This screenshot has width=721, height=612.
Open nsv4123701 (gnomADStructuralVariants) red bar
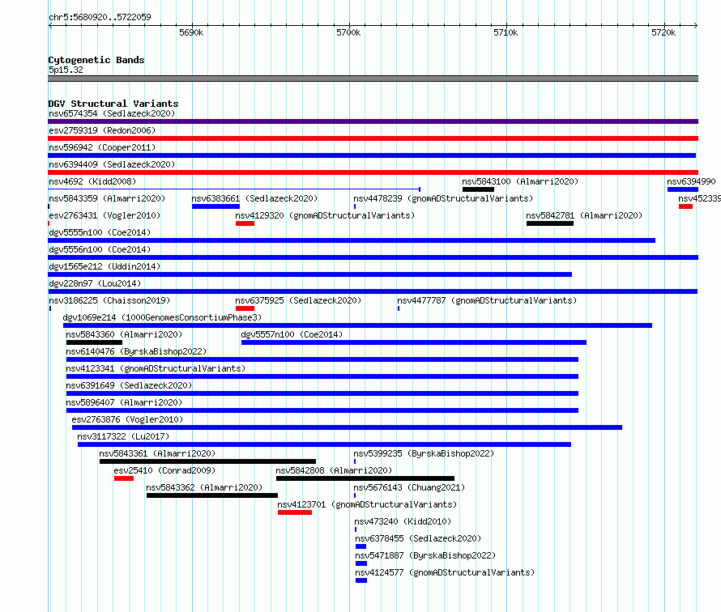click(295, 512)
